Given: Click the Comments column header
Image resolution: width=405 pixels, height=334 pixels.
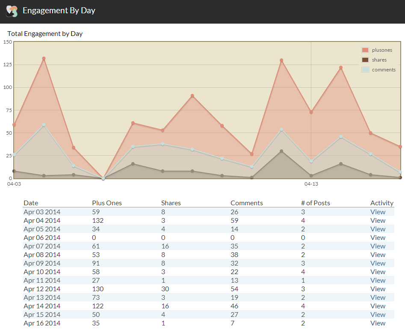Looking at the screenshot, I should [x=247, y=203].
